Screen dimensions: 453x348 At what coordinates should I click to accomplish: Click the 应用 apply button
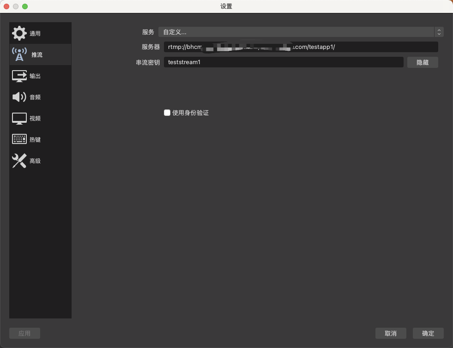[24, 333]
